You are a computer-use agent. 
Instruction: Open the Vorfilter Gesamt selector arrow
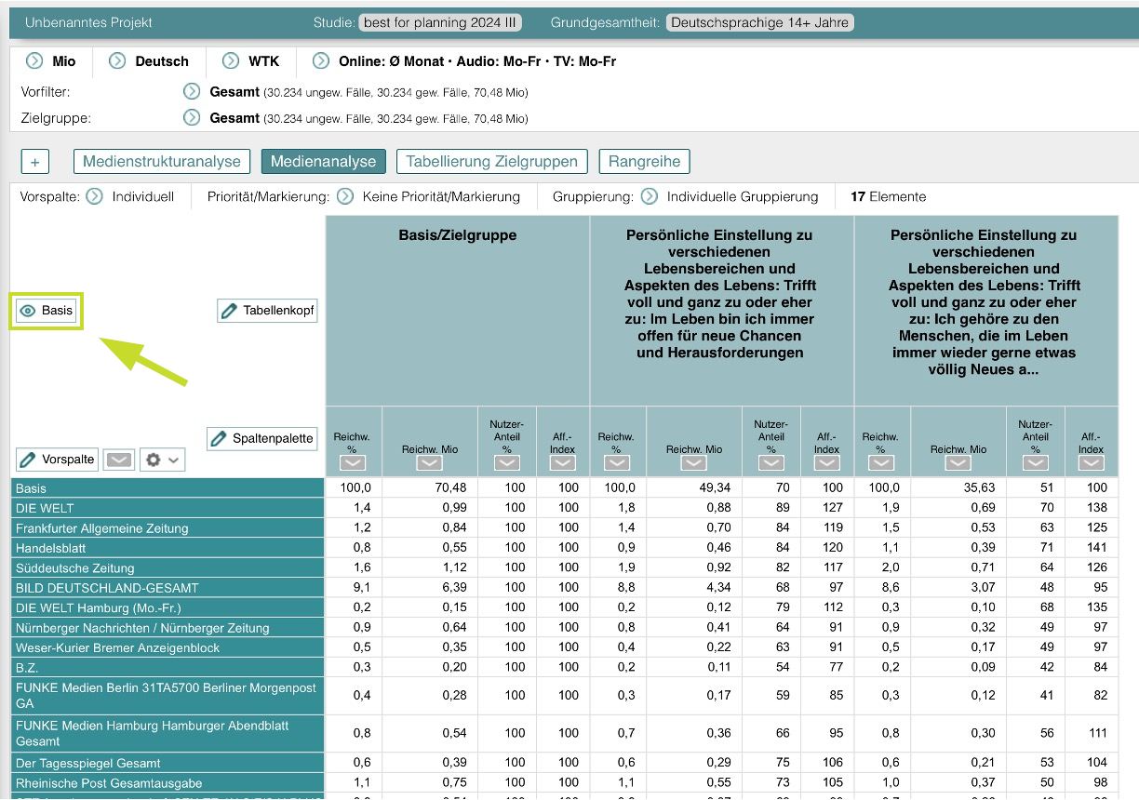coord(192,92)
